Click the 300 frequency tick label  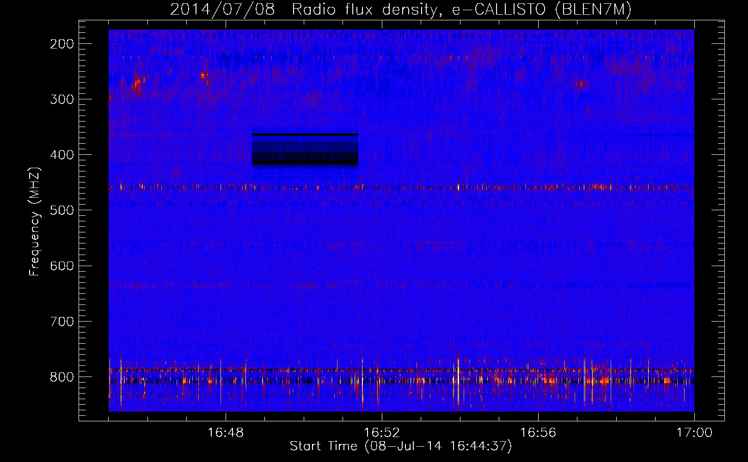tap(61, 99)
